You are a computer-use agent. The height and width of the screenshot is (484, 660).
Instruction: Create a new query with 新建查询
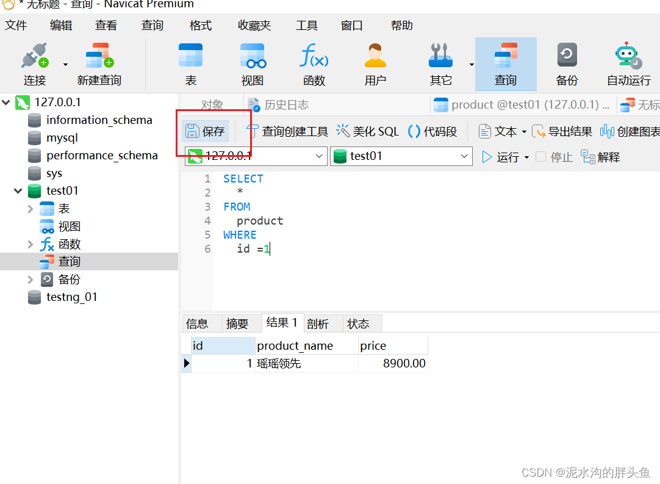(x=98, y=63)
